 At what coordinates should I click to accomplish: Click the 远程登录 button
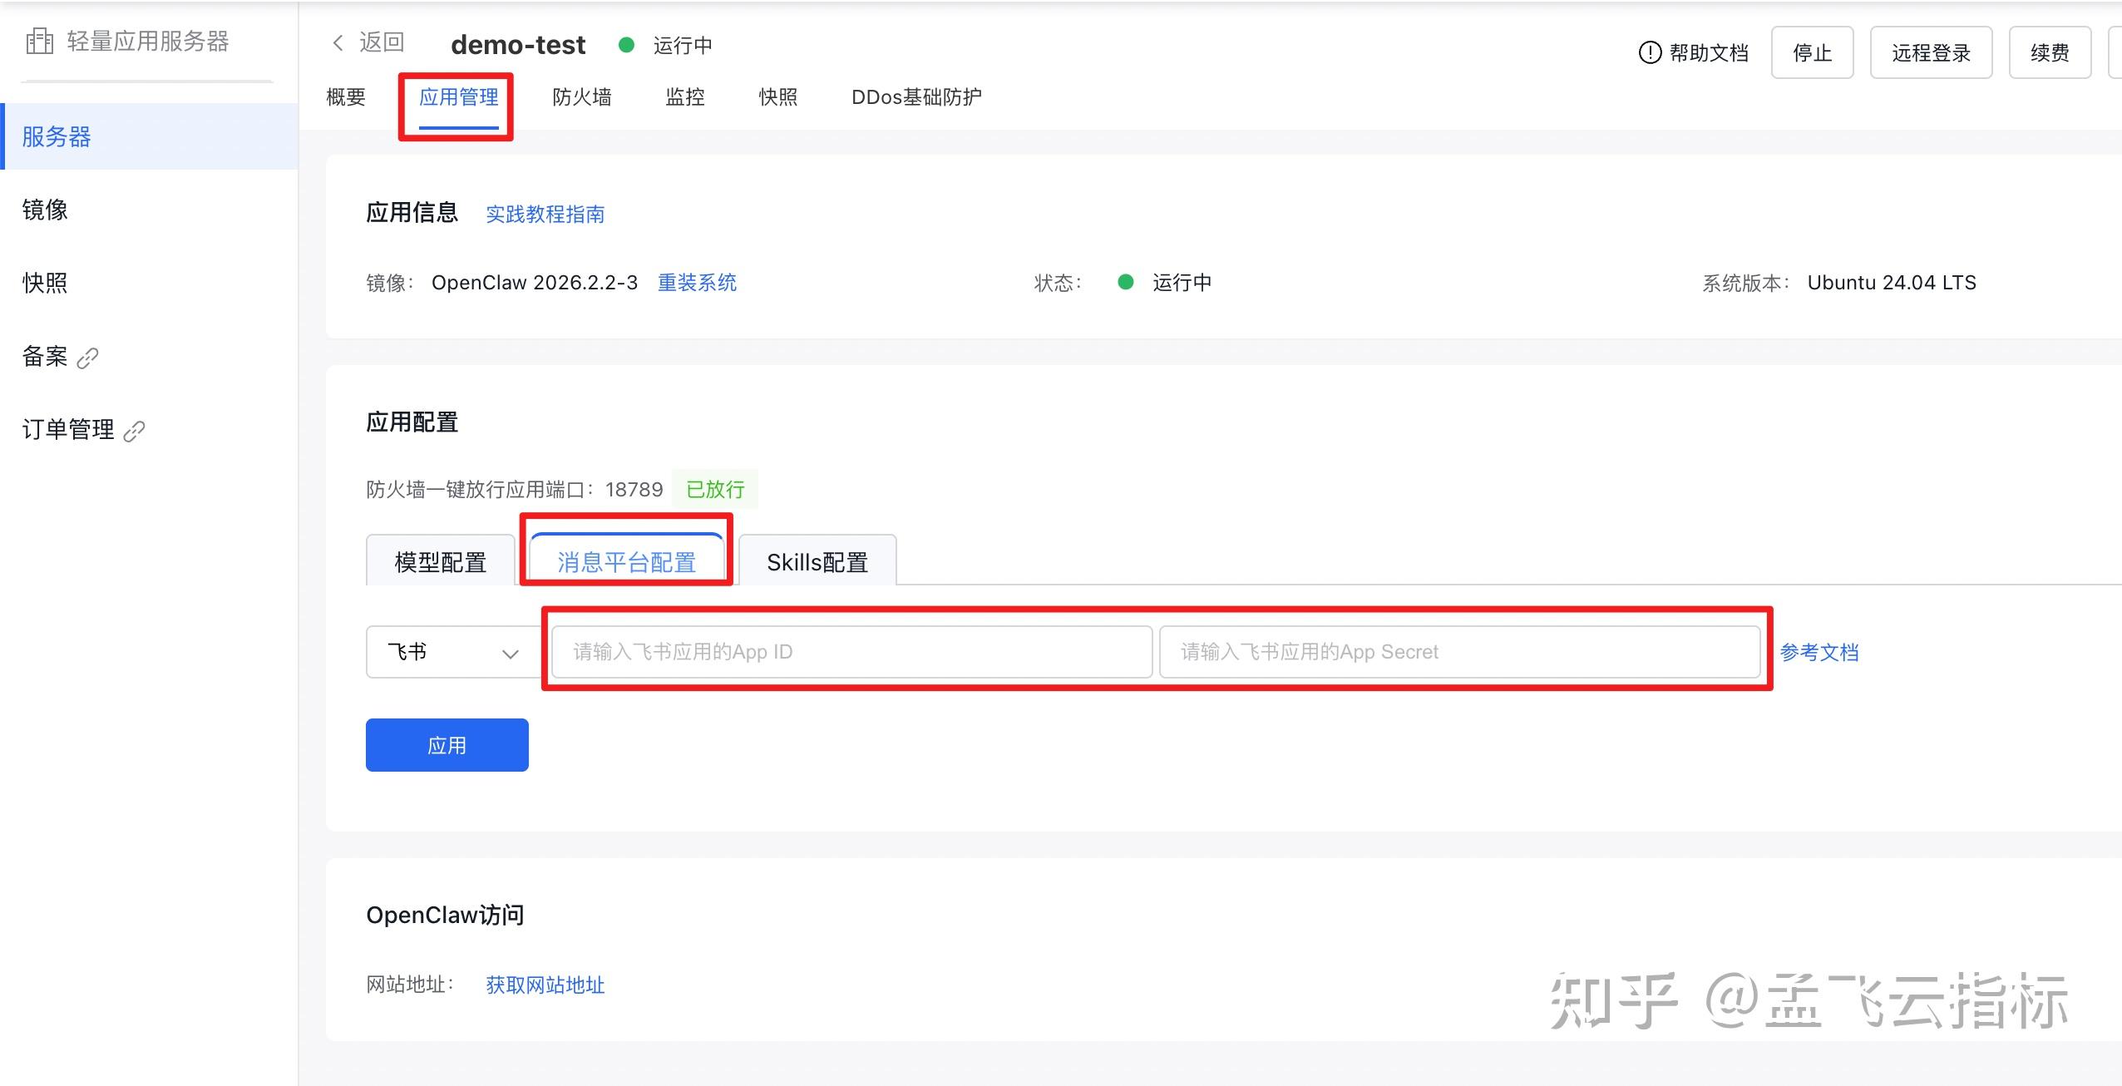[1931, 52]
